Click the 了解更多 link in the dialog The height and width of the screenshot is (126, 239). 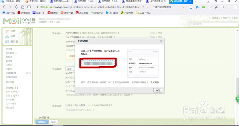tap(154, 82)
